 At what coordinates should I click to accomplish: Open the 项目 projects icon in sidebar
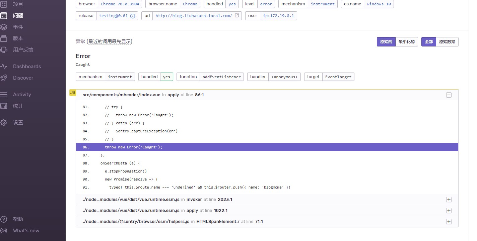tap(4, 4)
